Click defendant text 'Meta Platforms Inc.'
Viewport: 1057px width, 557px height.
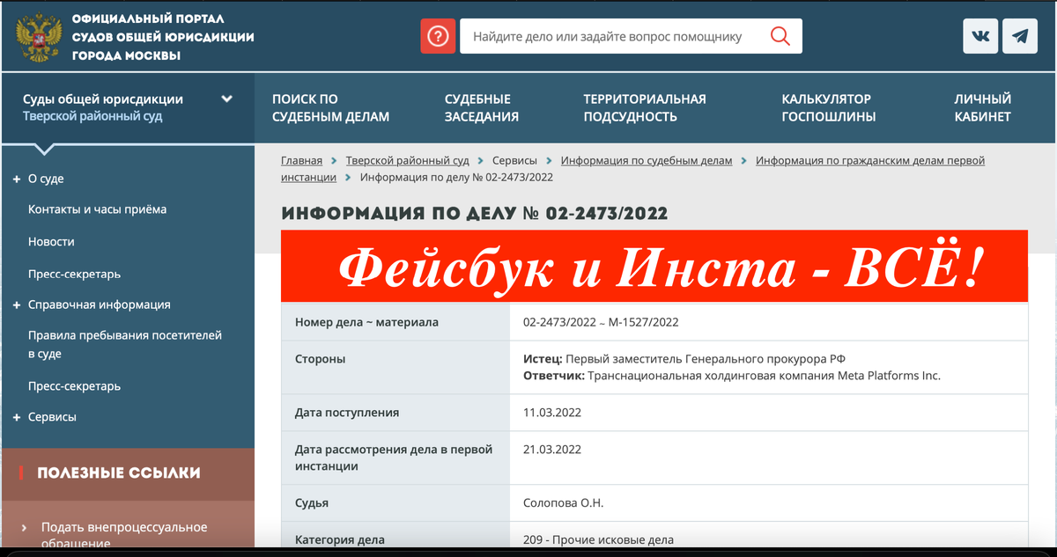pos(887,376)
